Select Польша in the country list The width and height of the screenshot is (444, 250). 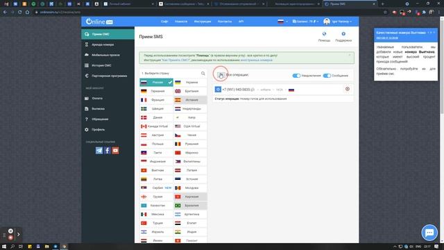(156, 144)
